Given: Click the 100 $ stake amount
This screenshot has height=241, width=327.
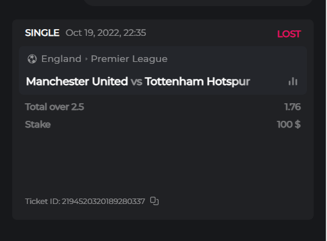Looking at the screenshot, I should (x=289, y=124).
